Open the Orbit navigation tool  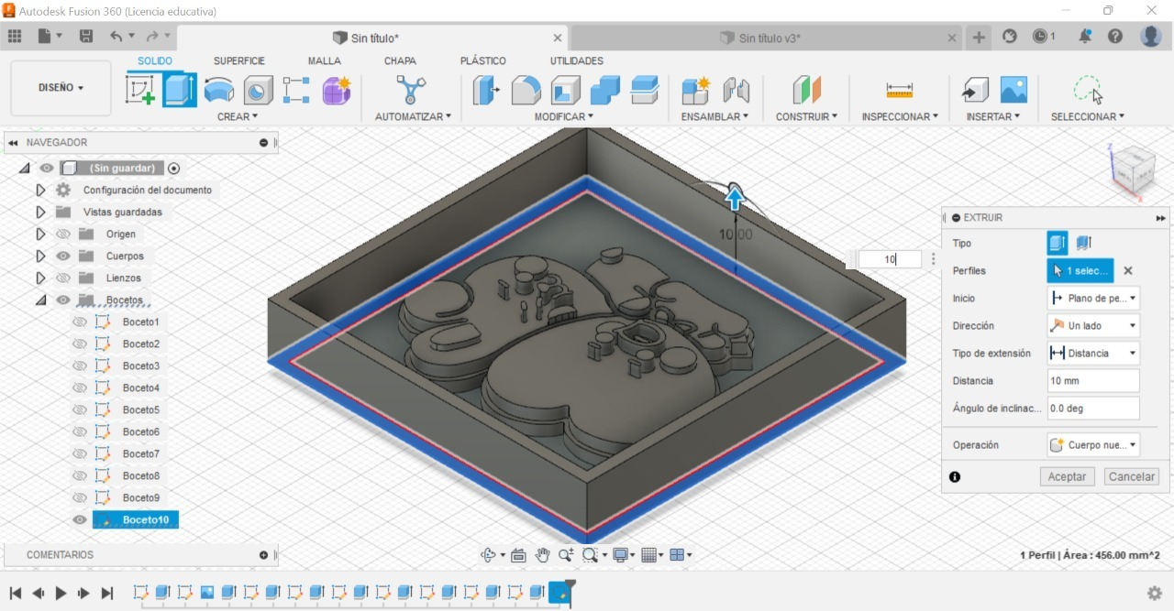coord(488,555)
